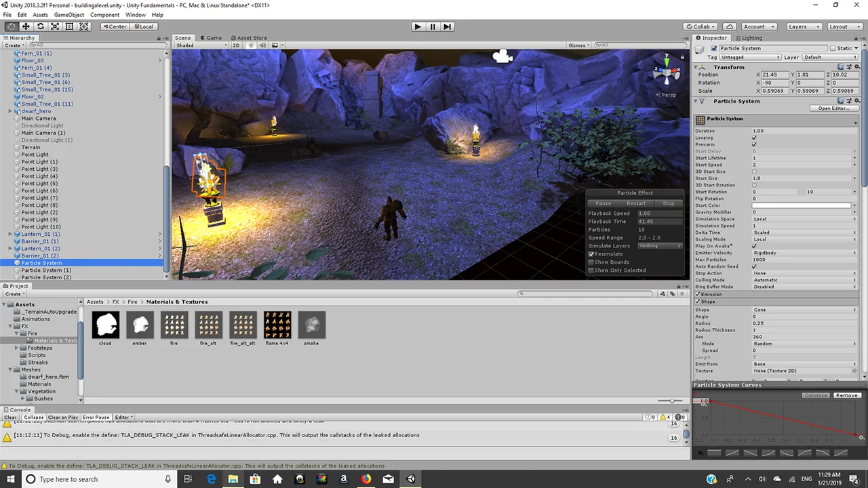
Task: Switch to the Asset Store tab
Action: pos(248,38)
